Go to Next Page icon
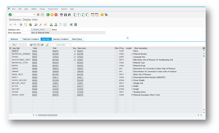Image resolution: width=219 pixels, height=133 pixels. [x=83, y=15]
